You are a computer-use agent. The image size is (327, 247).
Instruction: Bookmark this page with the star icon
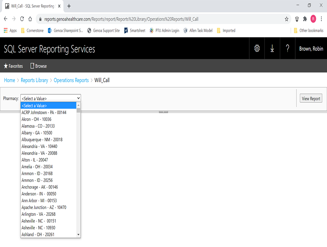pos(286,19)
